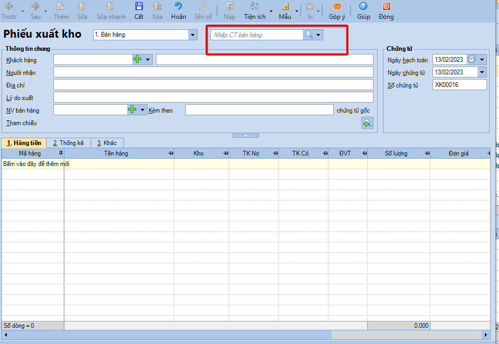Screen dimensions: 499x344
Task: Click the Trước back arrow icon
Action: tap(9, 6)
